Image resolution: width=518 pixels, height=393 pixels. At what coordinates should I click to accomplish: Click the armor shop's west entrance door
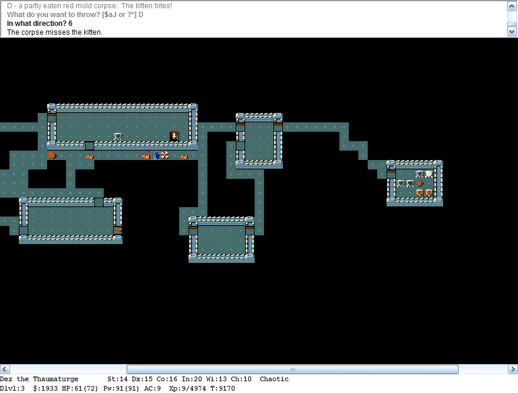pyautogui.click(x=391, y=174)
